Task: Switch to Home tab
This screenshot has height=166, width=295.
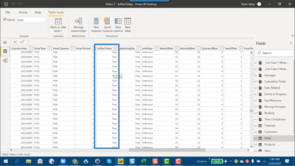Action: pos(23,12)
